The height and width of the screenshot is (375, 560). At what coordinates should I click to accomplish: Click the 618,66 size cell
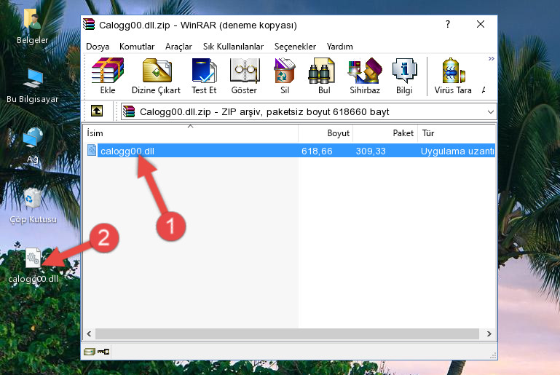pyautogui.click(x=317, y=151)
